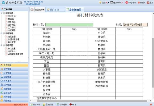Click the 取消 cancel icon
Image resolution: width=154 pixels, height=106 pixels.
71,104
